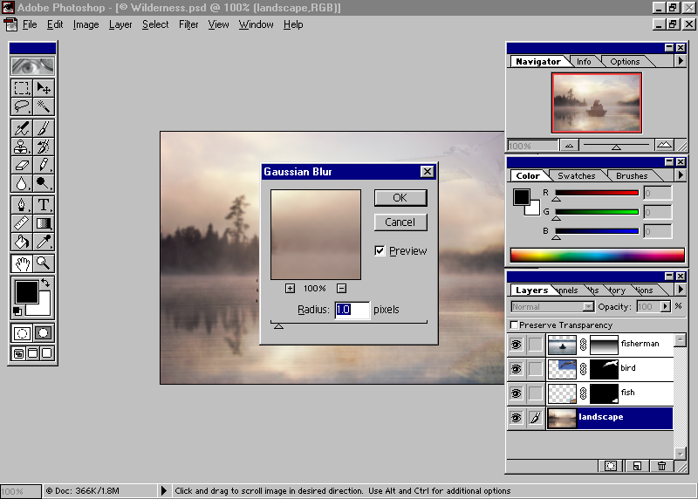698x499 pixels.
Task: Select the Rectangular Marquee tool
Action: 21,88
